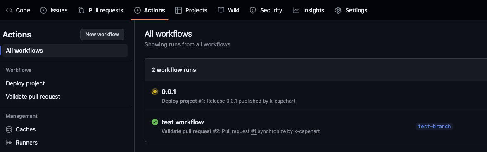Open the Wiki tab
487x152 pixels.
(x=228, y=10)
